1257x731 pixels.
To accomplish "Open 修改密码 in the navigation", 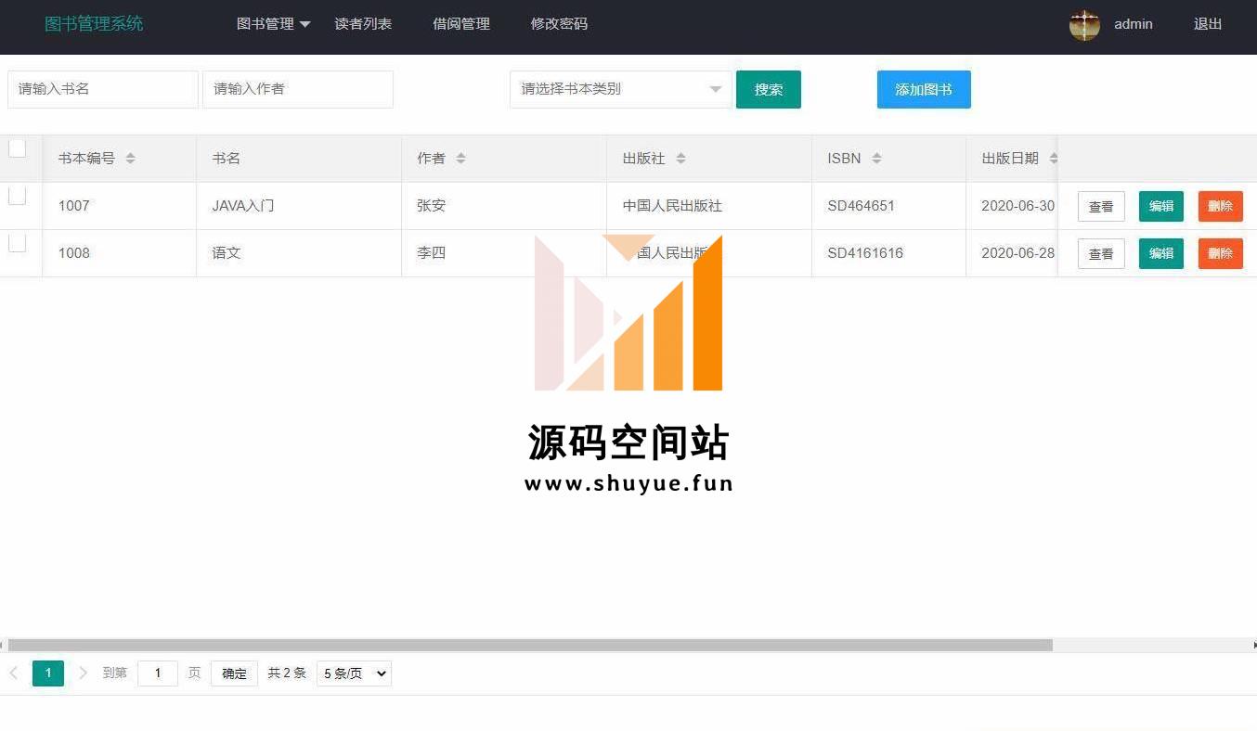I will [559, 24].
